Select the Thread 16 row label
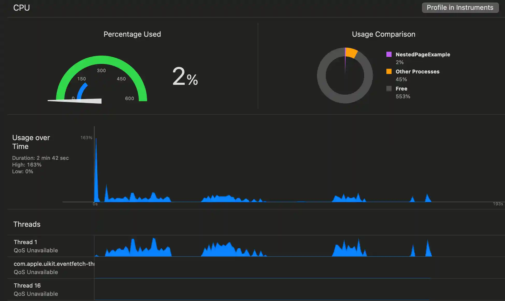This screenshot has width=505, height=301. [27, 285]
